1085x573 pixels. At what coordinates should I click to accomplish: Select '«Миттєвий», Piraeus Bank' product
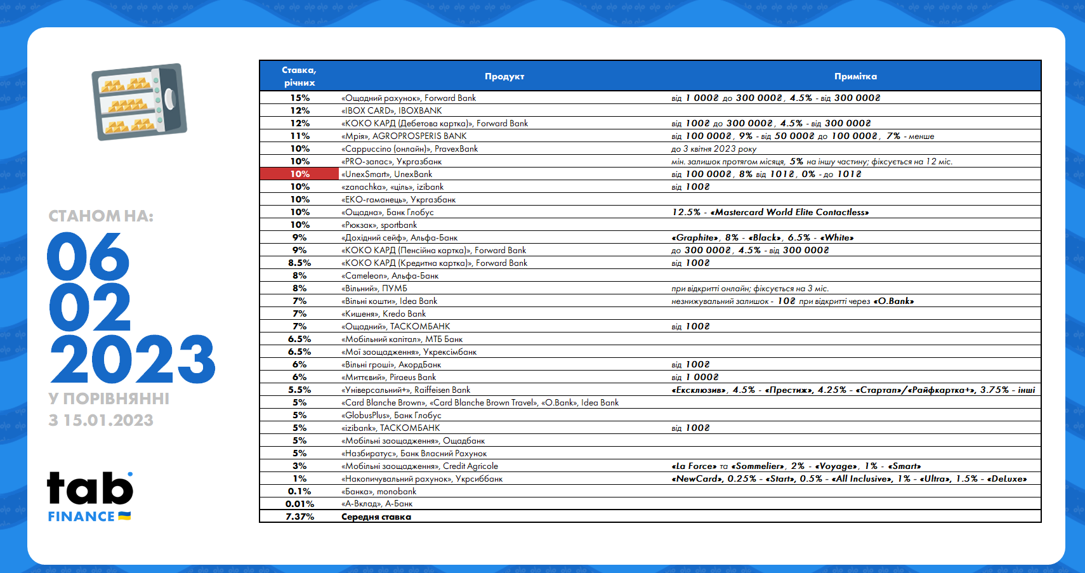pyautogui.click(x=389, y=377)
